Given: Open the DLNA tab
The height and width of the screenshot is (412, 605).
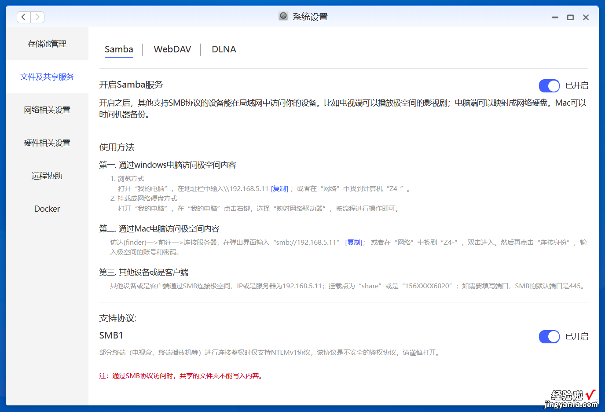Looking at the screenshot, I should (224, 49).
